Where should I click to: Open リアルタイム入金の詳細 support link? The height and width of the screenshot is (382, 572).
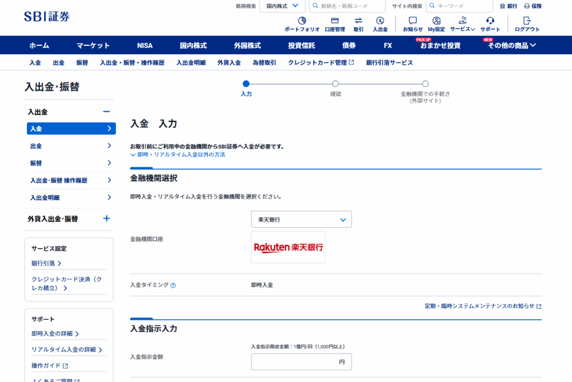click(66, 350)
